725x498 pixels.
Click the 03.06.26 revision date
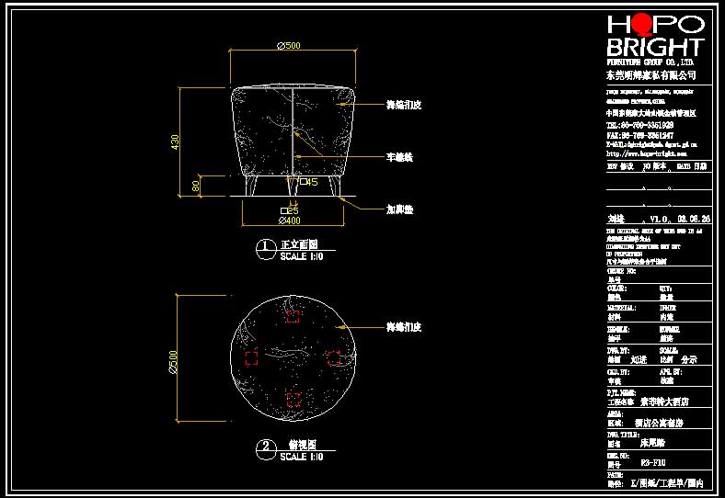coord(694,219)
